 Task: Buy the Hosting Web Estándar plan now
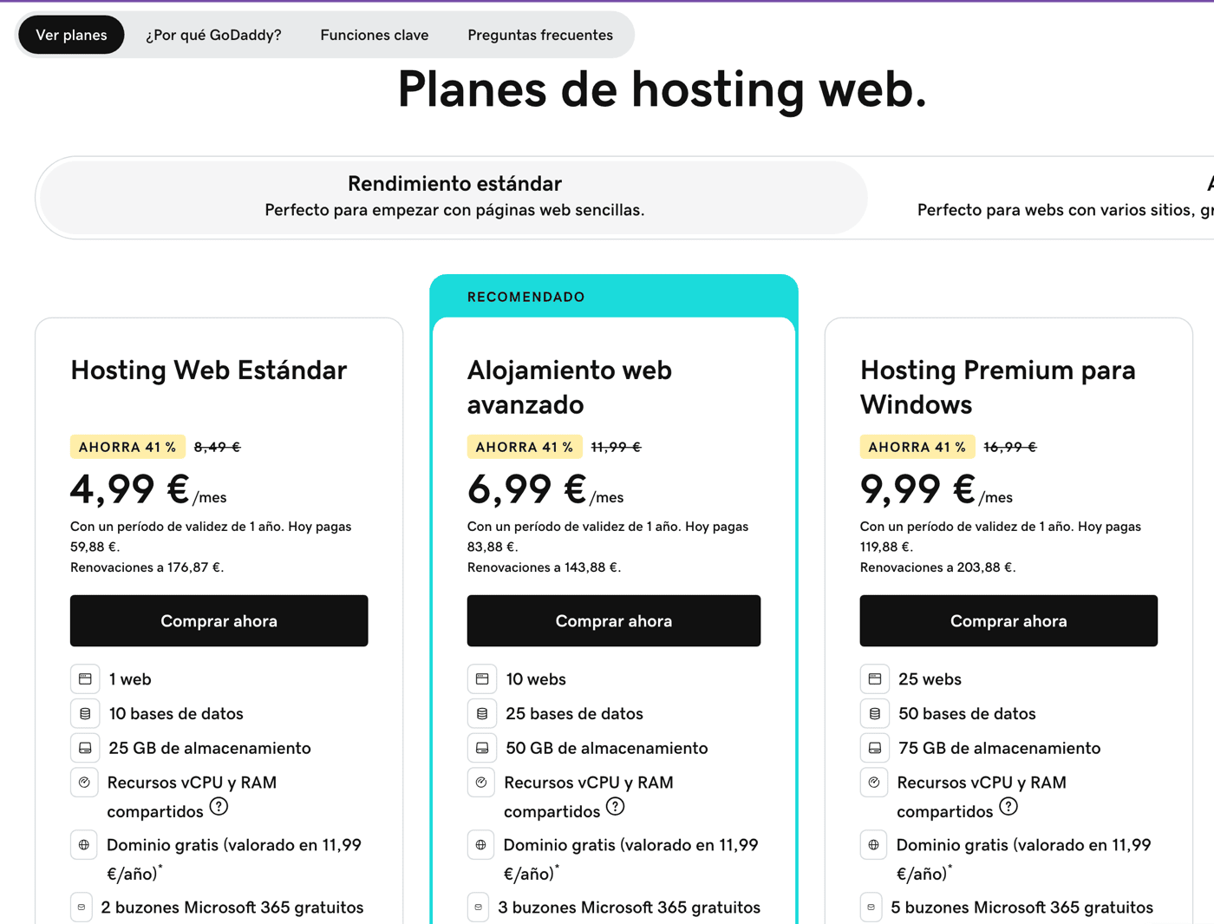[219, 620]
